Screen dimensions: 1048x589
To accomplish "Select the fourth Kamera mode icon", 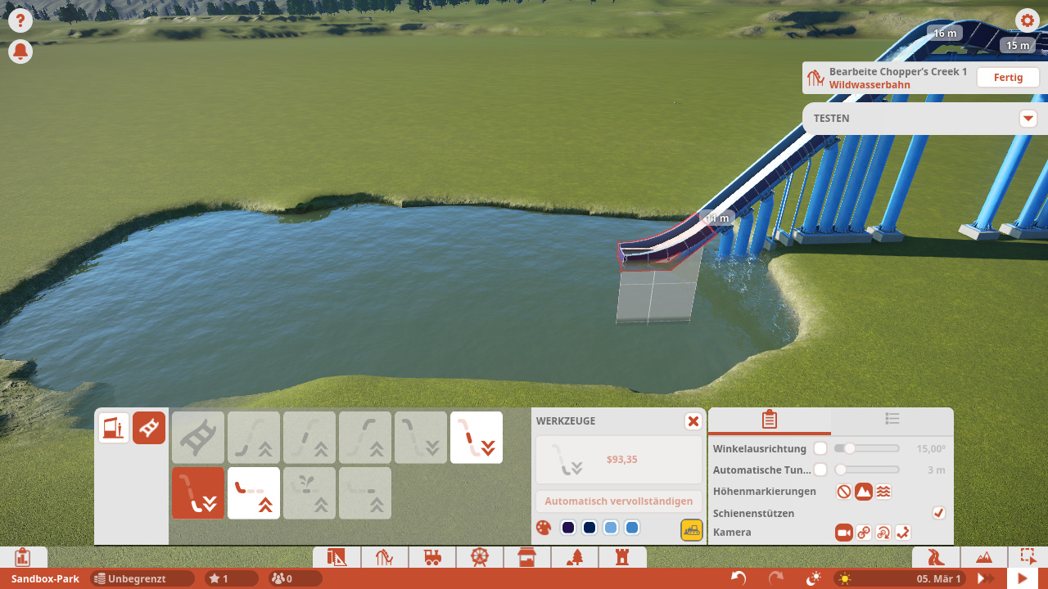I will 903,533.
